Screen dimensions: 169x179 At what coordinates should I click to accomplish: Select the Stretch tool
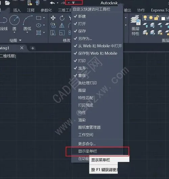53,33
